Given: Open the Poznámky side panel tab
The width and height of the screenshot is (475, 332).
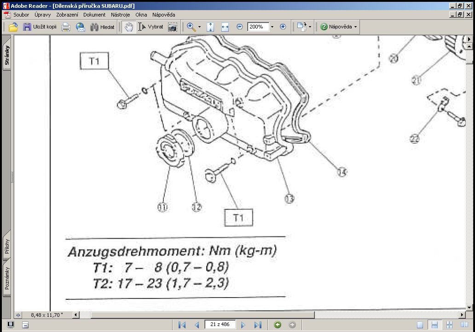Looking at the screenshot, I should point(6,278).
